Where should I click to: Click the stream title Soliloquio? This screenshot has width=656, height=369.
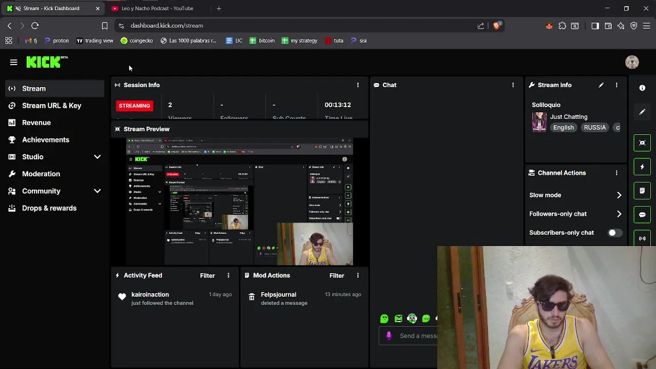(x=546, y=105)
